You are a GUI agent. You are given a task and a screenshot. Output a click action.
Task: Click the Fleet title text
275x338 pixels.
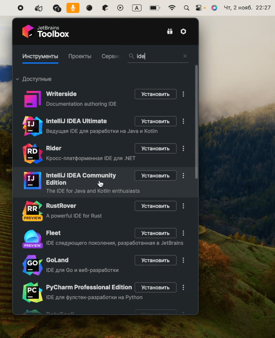click(x=53, y=233)
